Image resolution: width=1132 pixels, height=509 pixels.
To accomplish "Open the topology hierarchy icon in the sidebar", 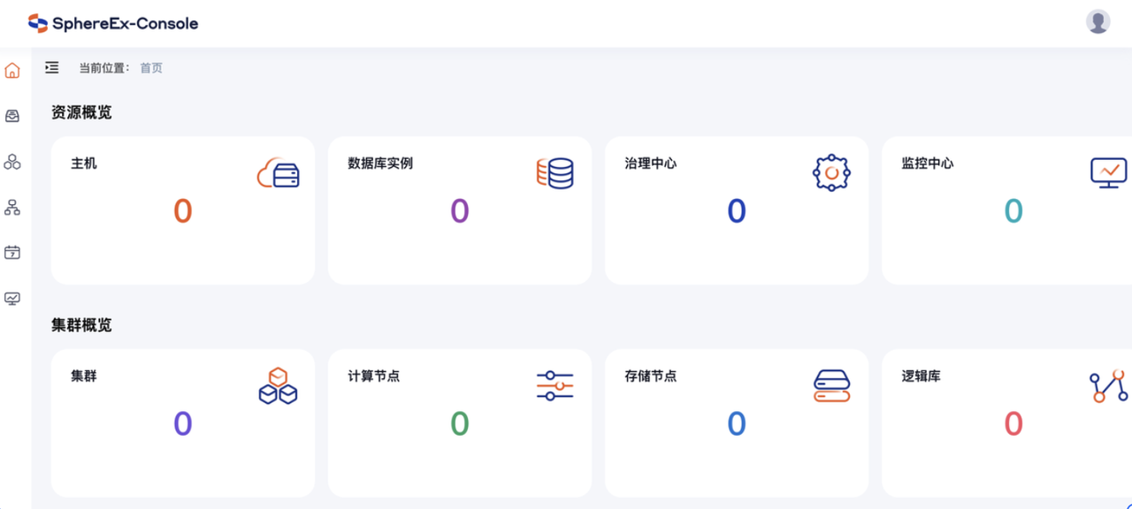I will pos(12,207).
